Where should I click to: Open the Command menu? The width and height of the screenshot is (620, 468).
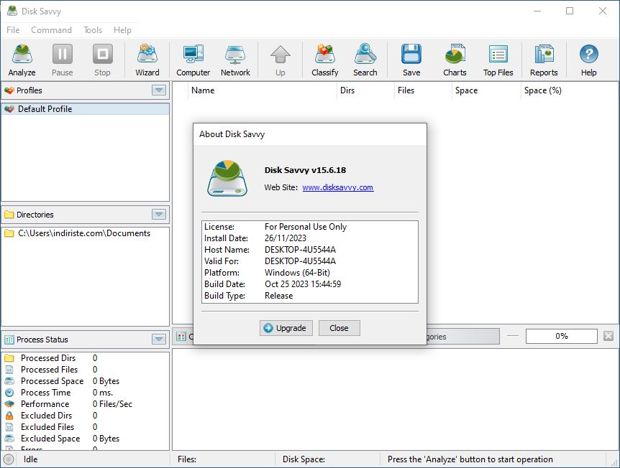[51, 30]
